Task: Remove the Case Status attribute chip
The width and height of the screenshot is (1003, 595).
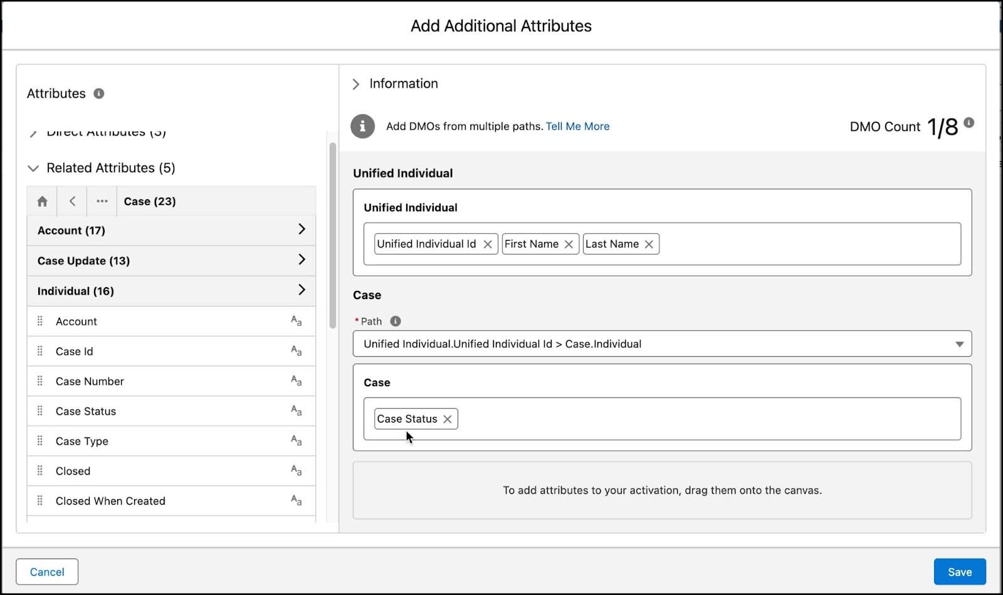Action: coord(447,419)
